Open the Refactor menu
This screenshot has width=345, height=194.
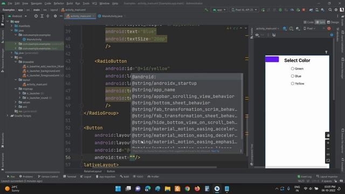pyautogui.click(x=59, y=3)
